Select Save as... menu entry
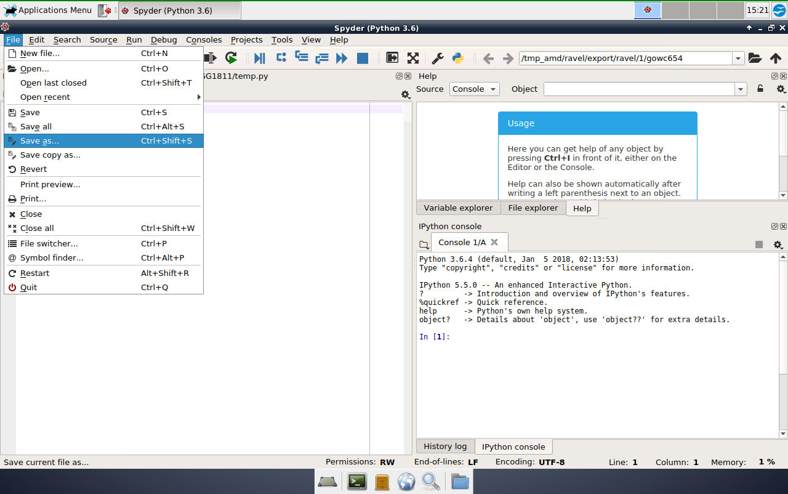The height and width of the screenshot is (494, 788). pyautogui.click(x=103, y=140)
